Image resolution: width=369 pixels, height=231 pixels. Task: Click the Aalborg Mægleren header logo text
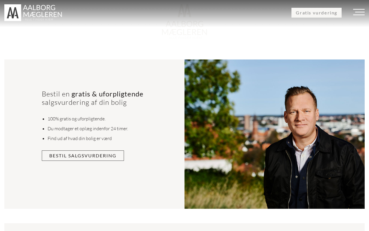click(x=42, y=11)
